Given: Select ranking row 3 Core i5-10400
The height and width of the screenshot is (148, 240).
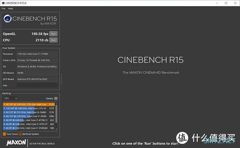Looking at the screenshot, I should pos(29,112).
